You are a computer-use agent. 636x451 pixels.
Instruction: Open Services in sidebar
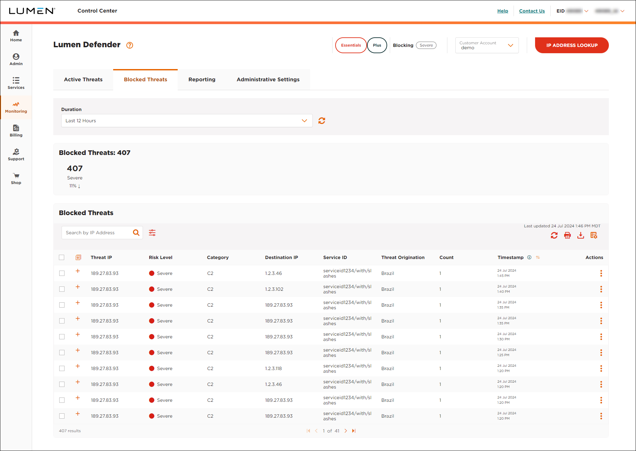pos(16,84)
